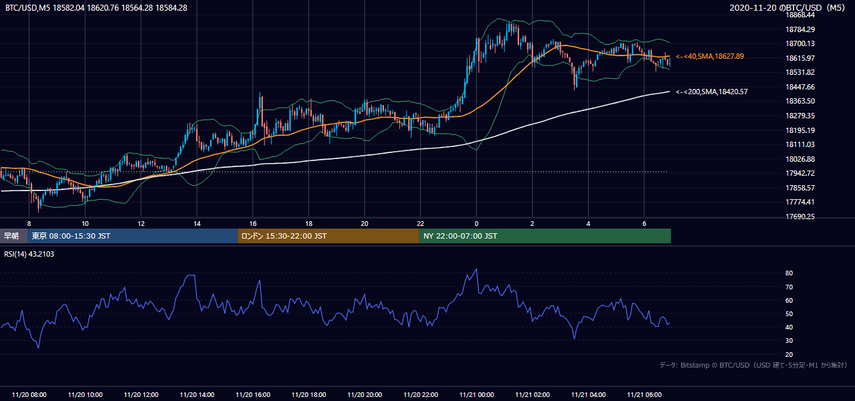Click hour tick '8' under price chart
Image resolution: width=855 pixels, height=401 pixels.
tap(29, 223)
